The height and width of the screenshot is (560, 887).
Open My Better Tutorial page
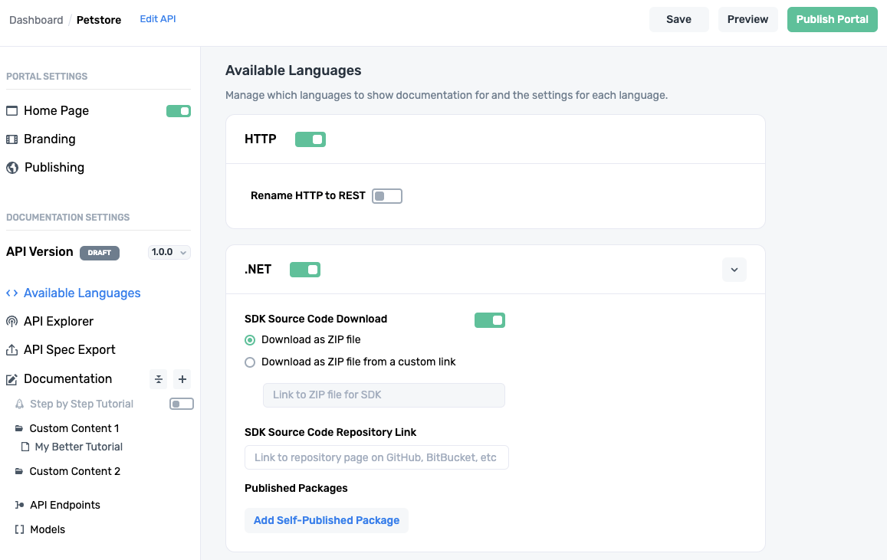(79, 447)
